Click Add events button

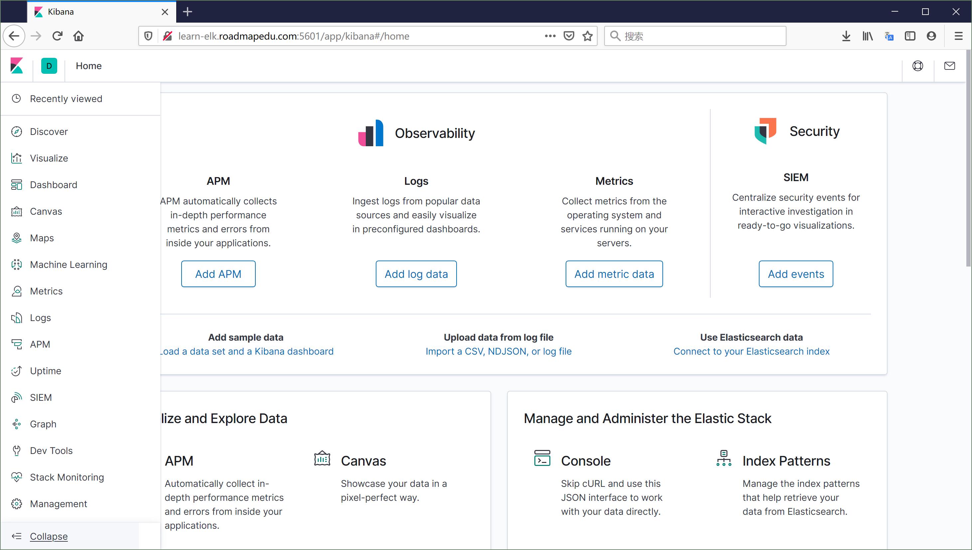coord(796,274)
